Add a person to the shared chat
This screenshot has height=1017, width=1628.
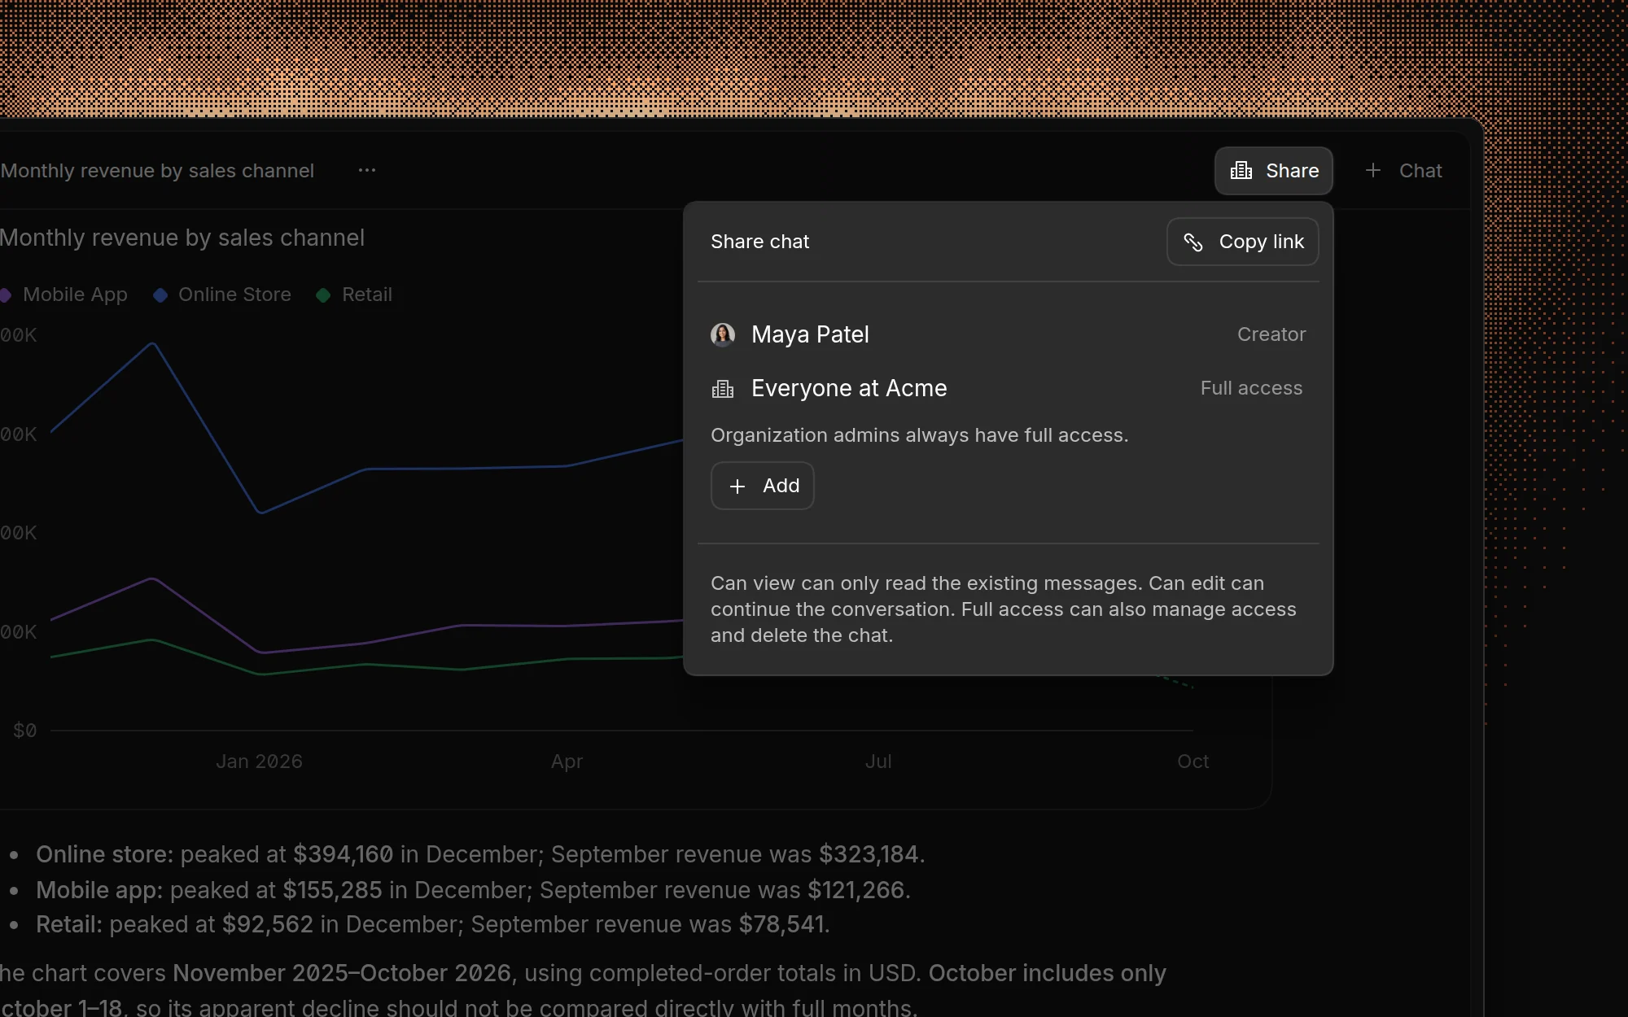(x=762, y=486)
